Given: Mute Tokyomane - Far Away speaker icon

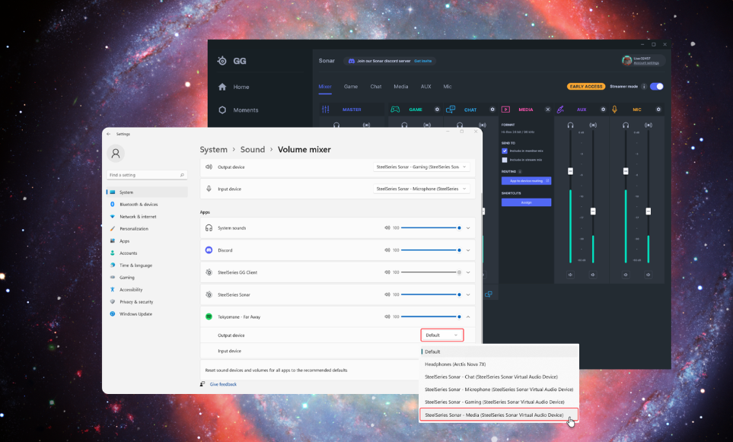Looking at the screenshot, I should point(387,316).
